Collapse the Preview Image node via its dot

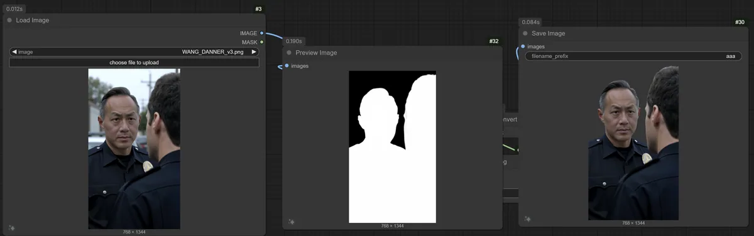pyautogui.click(x=289, y=53)
